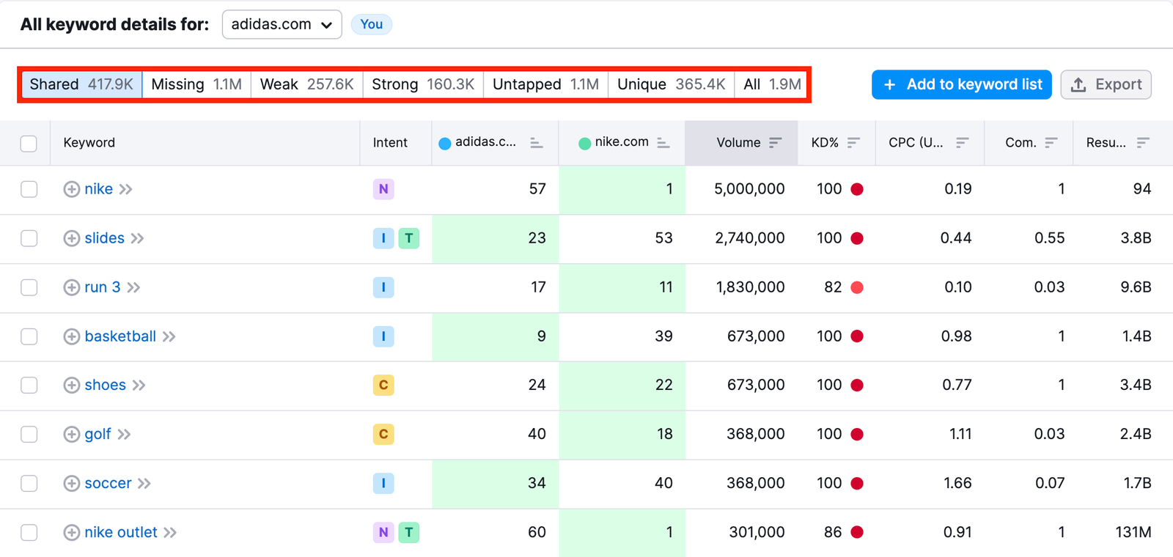Image resolution: width=1173 pixels, height=557 pixels.
Task: Open the double-arrow icon beside basketball
Action: [x=169, y=336]
